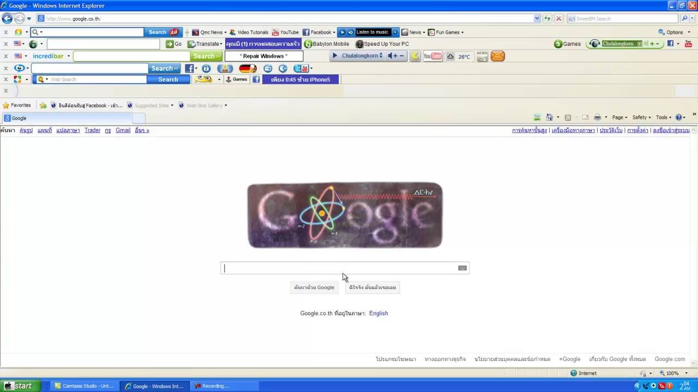Image resolution: width=698 pixels, height=392 pixels.
Task: Open Video Tutorials toolbar link
Action: tap(249, 32)
